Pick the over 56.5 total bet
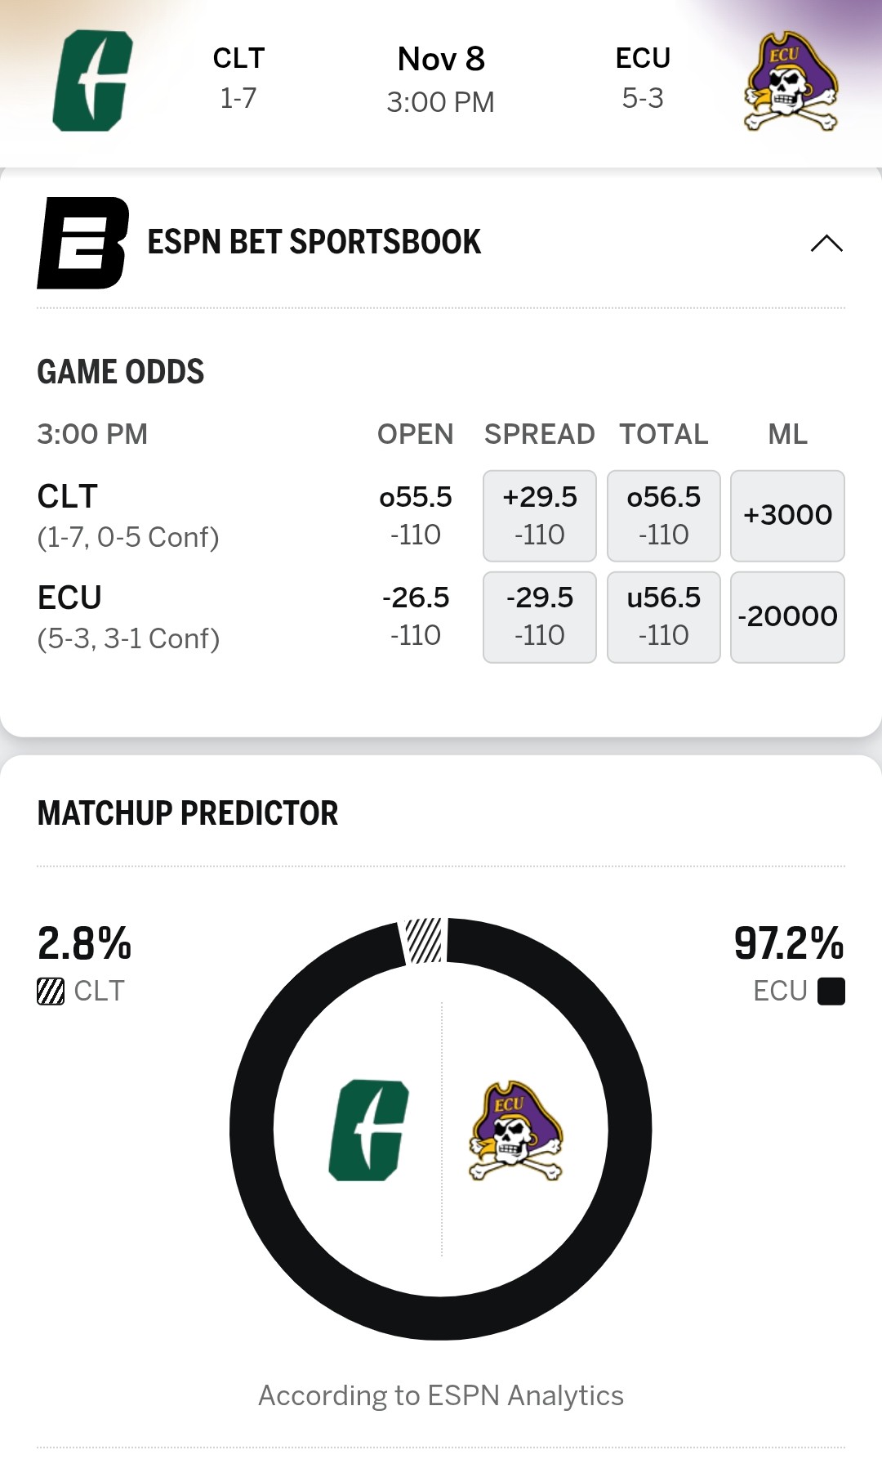 click(x=664, y=515)
